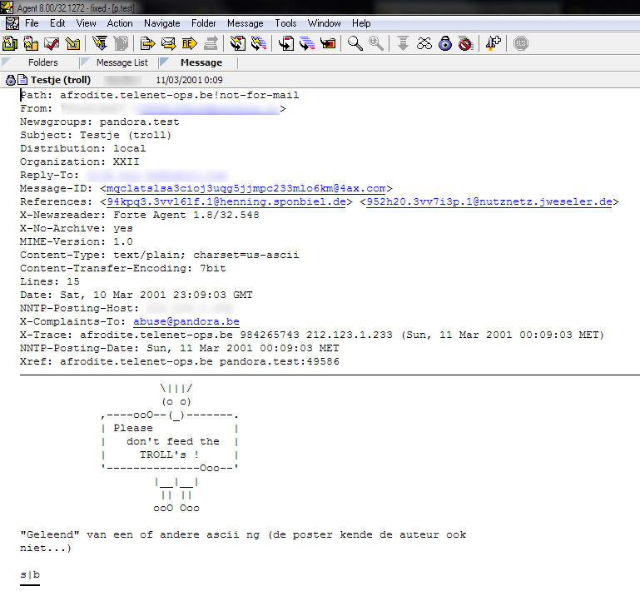This screenshot has width=640, height=606.
Task: Click the grayed stacked pages icon
Action: (x=121, y=43)
